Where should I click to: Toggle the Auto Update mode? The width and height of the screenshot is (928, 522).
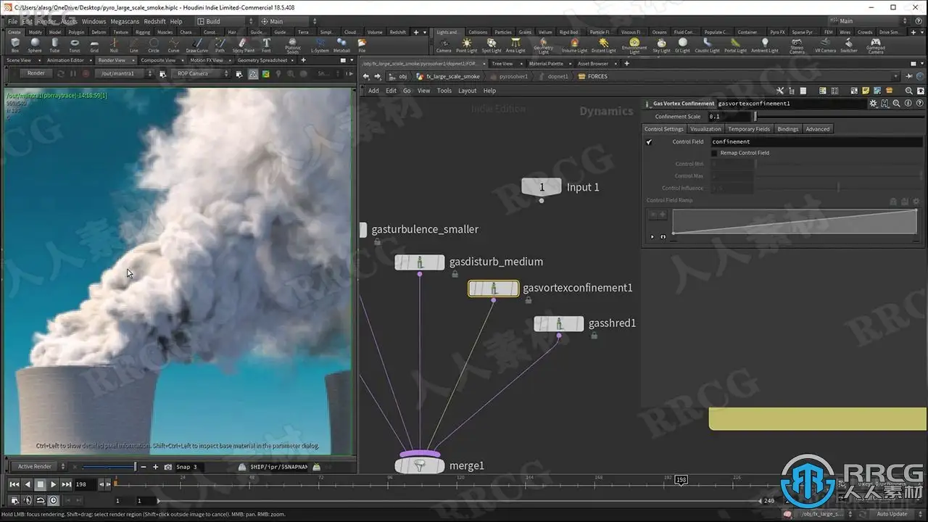tap(892, 514)
